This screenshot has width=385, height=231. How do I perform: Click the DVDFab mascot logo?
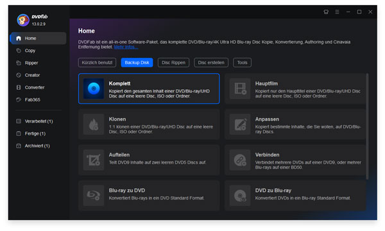[23, 20]
